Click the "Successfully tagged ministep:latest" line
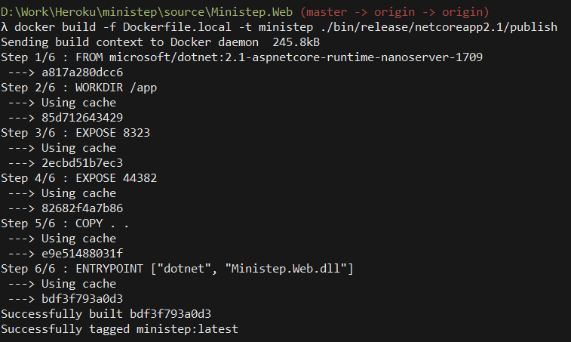This screenshot has width=571, height=342. (119, 329)
